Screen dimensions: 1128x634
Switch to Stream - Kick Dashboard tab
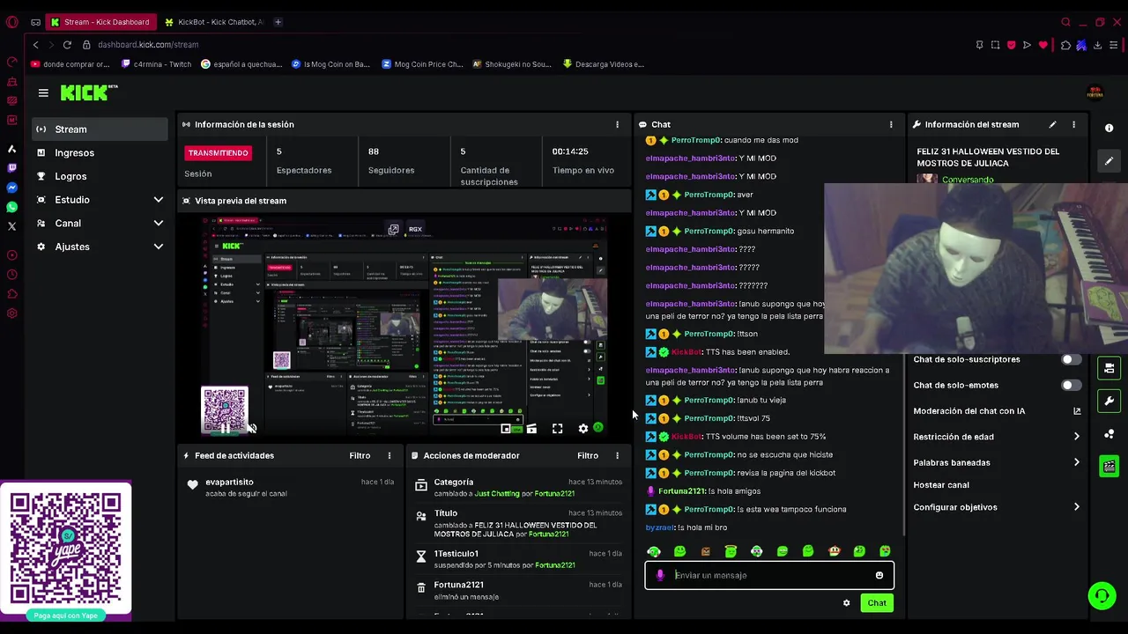pos(100,22)
